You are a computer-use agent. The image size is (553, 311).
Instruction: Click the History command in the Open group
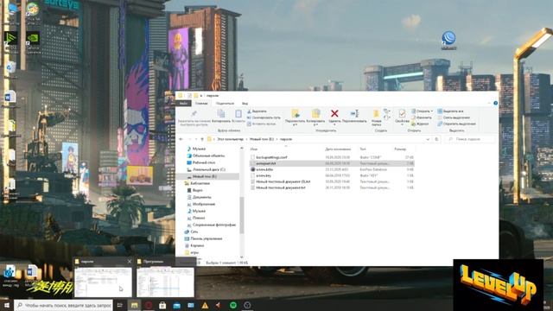[420, 124]
